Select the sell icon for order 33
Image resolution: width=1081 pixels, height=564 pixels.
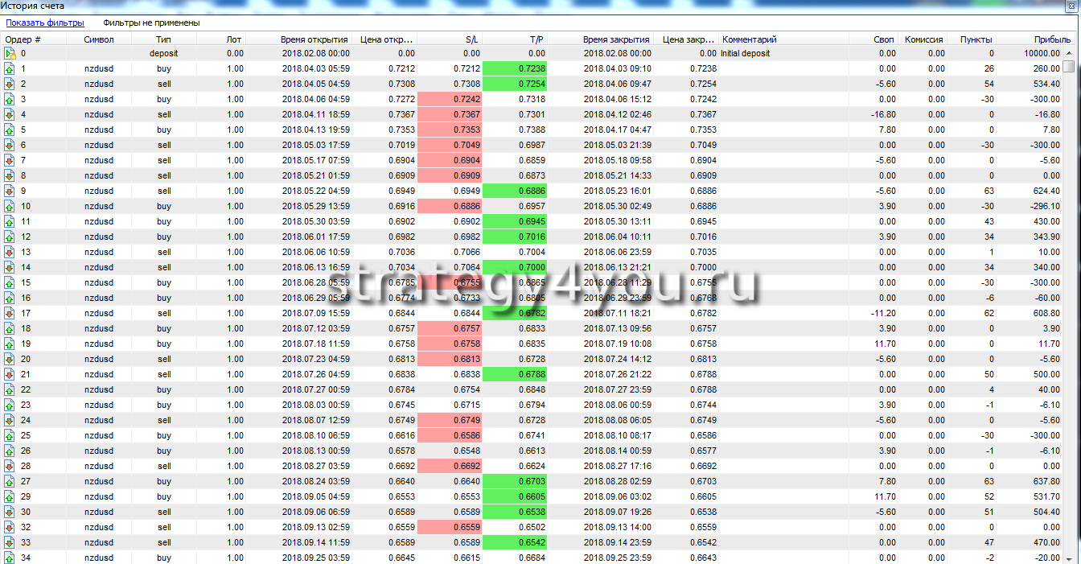10,543
